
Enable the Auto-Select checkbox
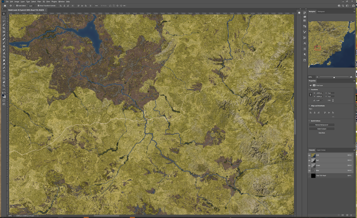(x=16, y=6)
